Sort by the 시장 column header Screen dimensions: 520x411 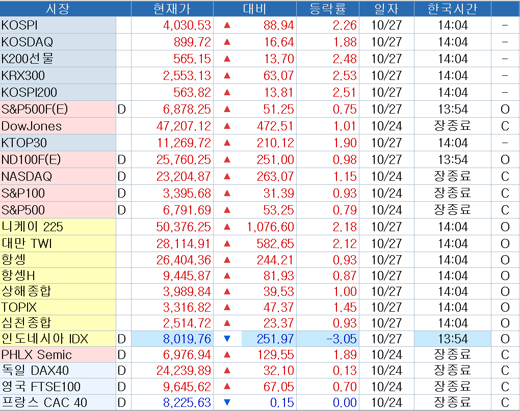pos(57,9)
